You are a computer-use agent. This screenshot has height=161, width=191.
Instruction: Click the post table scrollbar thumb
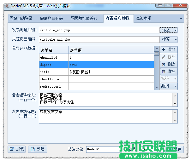[157, 54]
